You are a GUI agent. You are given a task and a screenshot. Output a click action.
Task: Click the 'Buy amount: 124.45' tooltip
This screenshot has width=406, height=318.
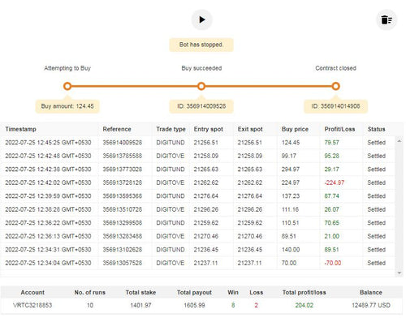[x=67, y=106]
